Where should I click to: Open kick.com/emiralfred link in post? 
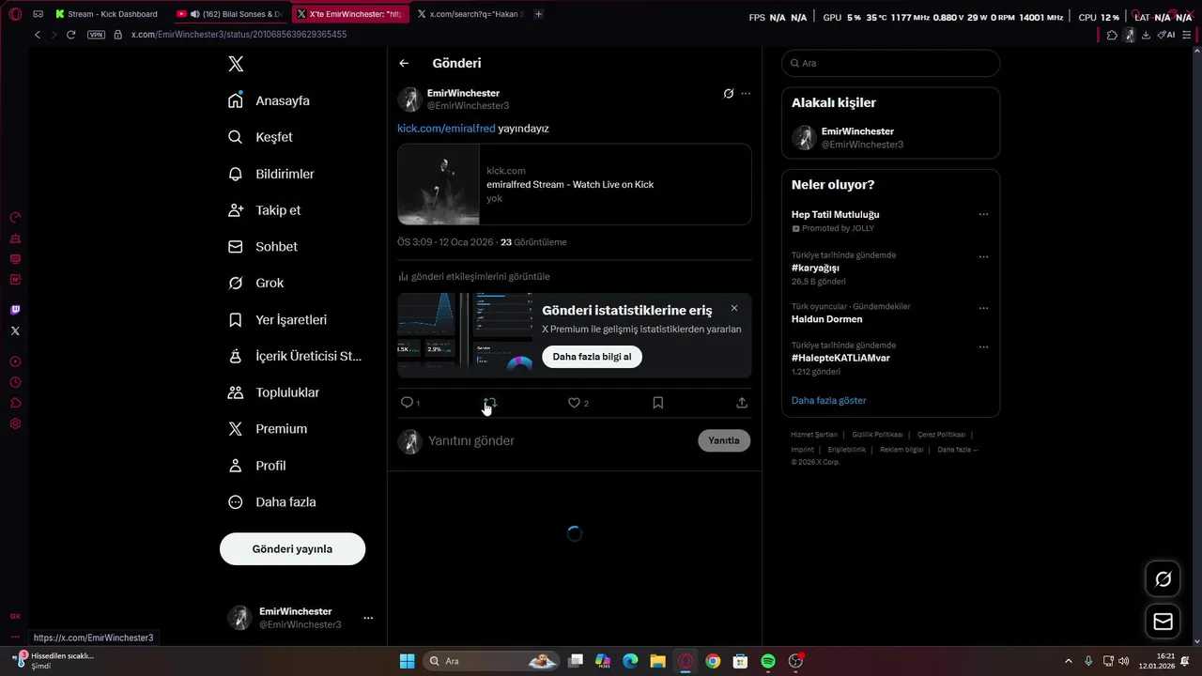click(446, 128)
